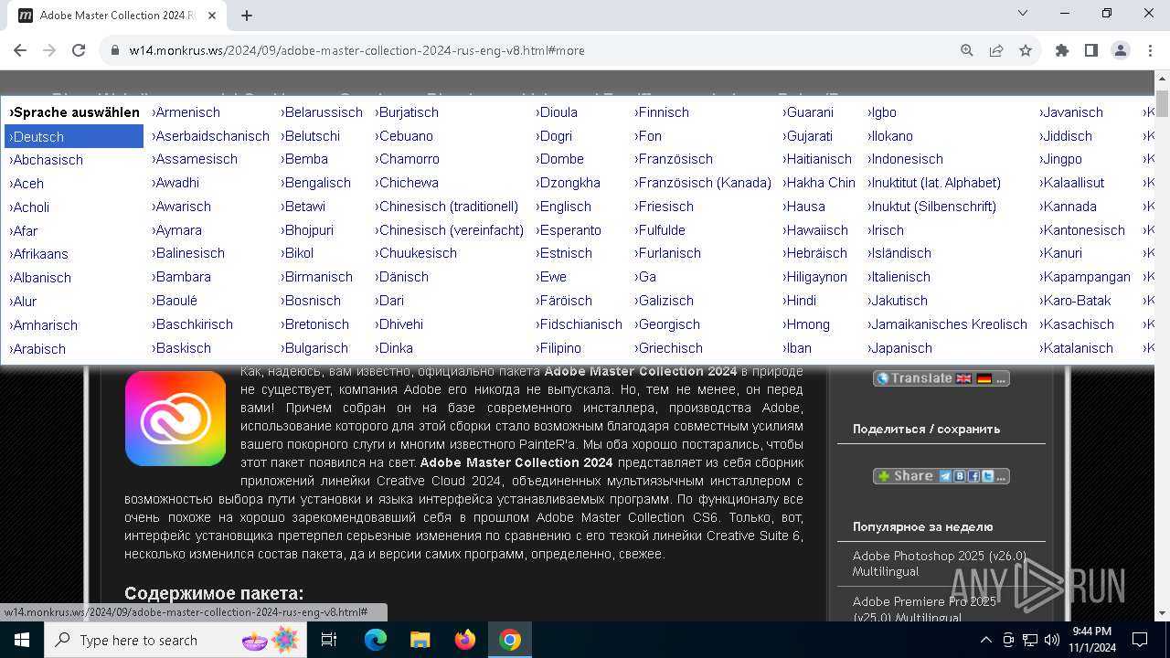Select Arabisch from the language list

point(37,349)
